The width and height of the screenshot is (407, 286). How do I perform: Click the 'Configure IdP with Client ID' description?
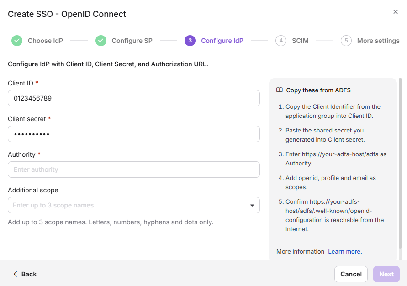[108, 64]
